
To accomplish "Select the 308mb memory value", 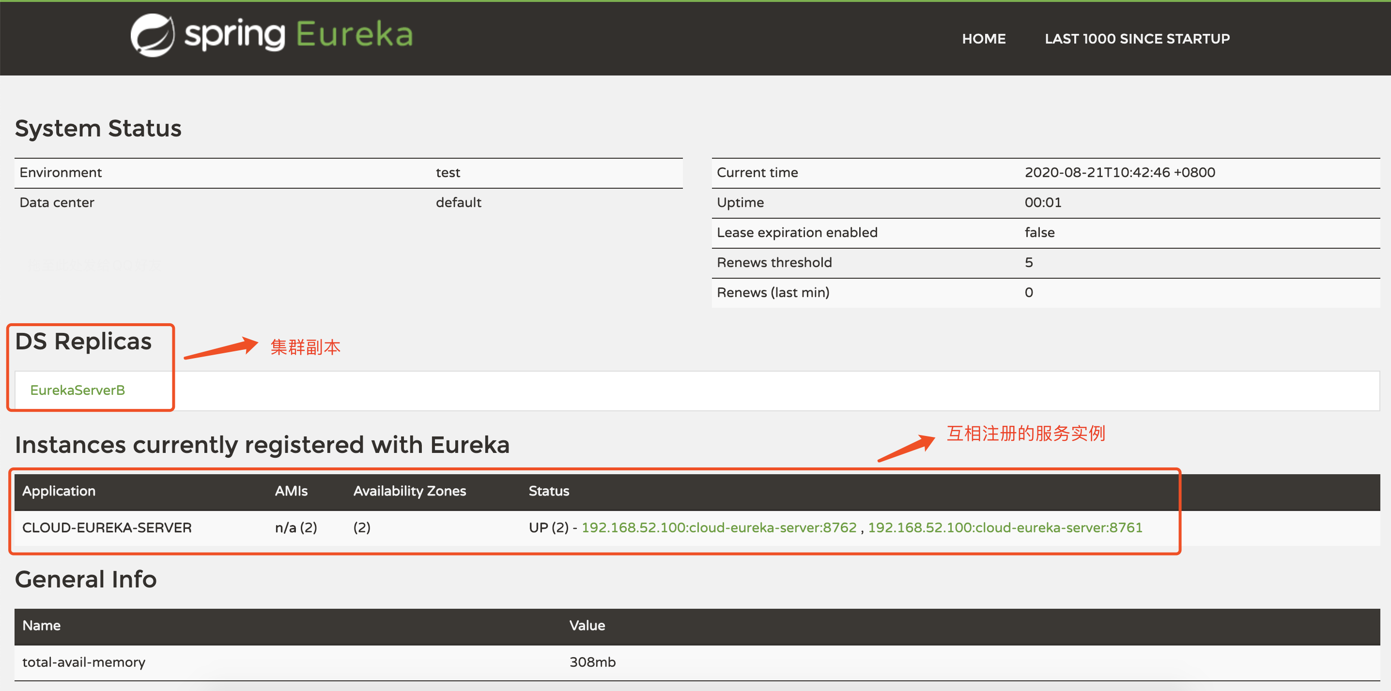I will 592,662.
